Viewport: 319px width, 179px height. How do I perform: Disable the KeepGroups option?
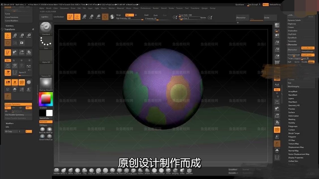pos(308,55)
